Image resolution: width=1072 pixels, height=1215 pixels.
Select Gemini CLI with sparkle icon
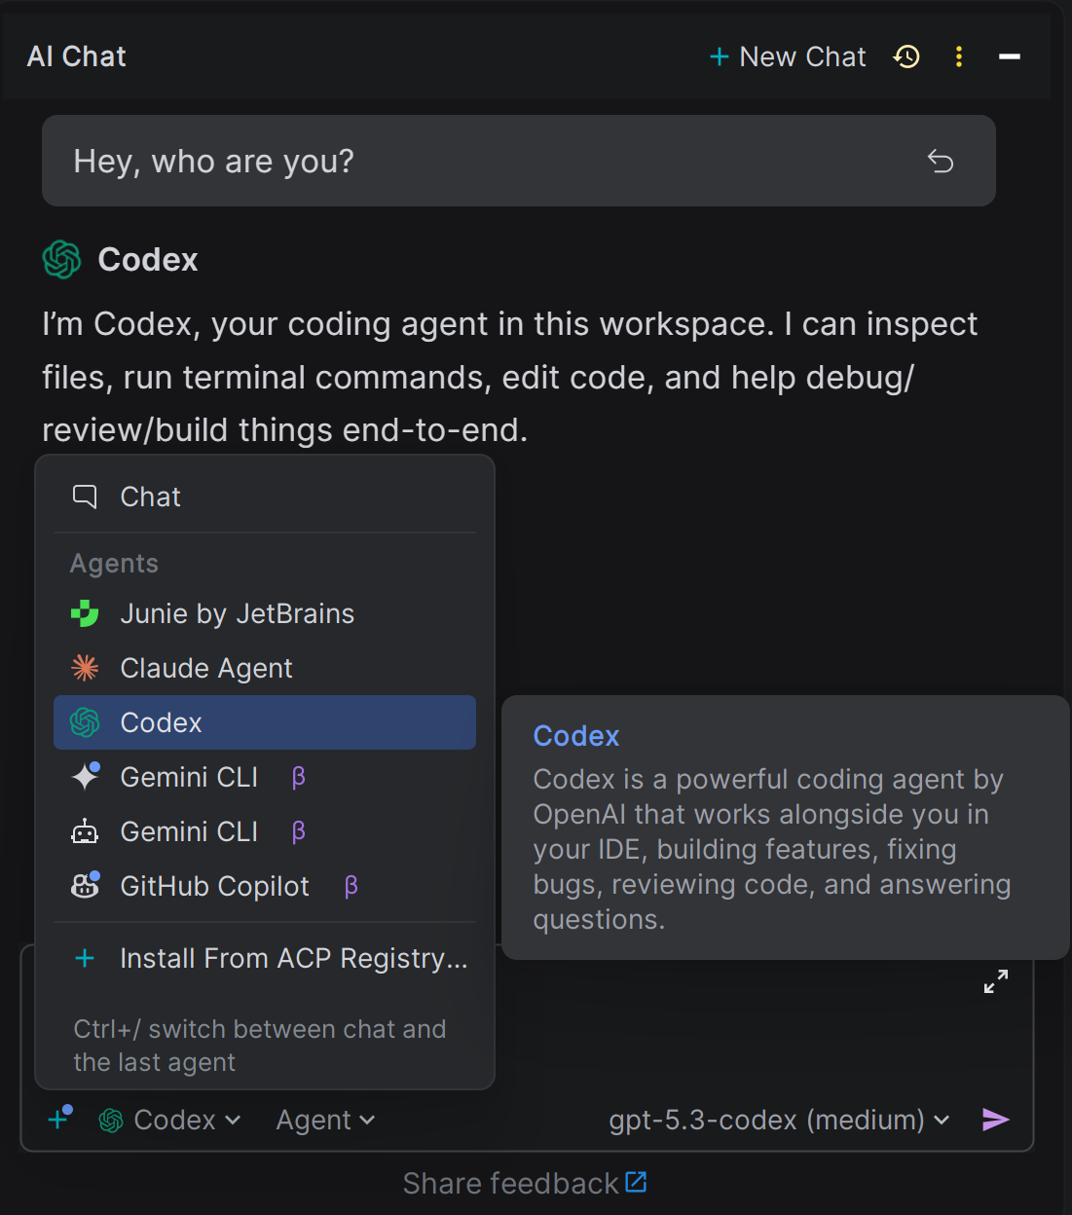click(265, 777)
